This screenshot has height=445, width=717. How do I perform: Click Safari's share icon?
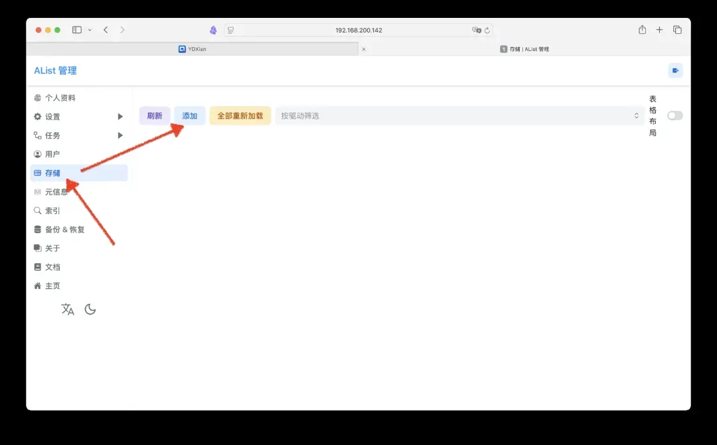point(642,30)
